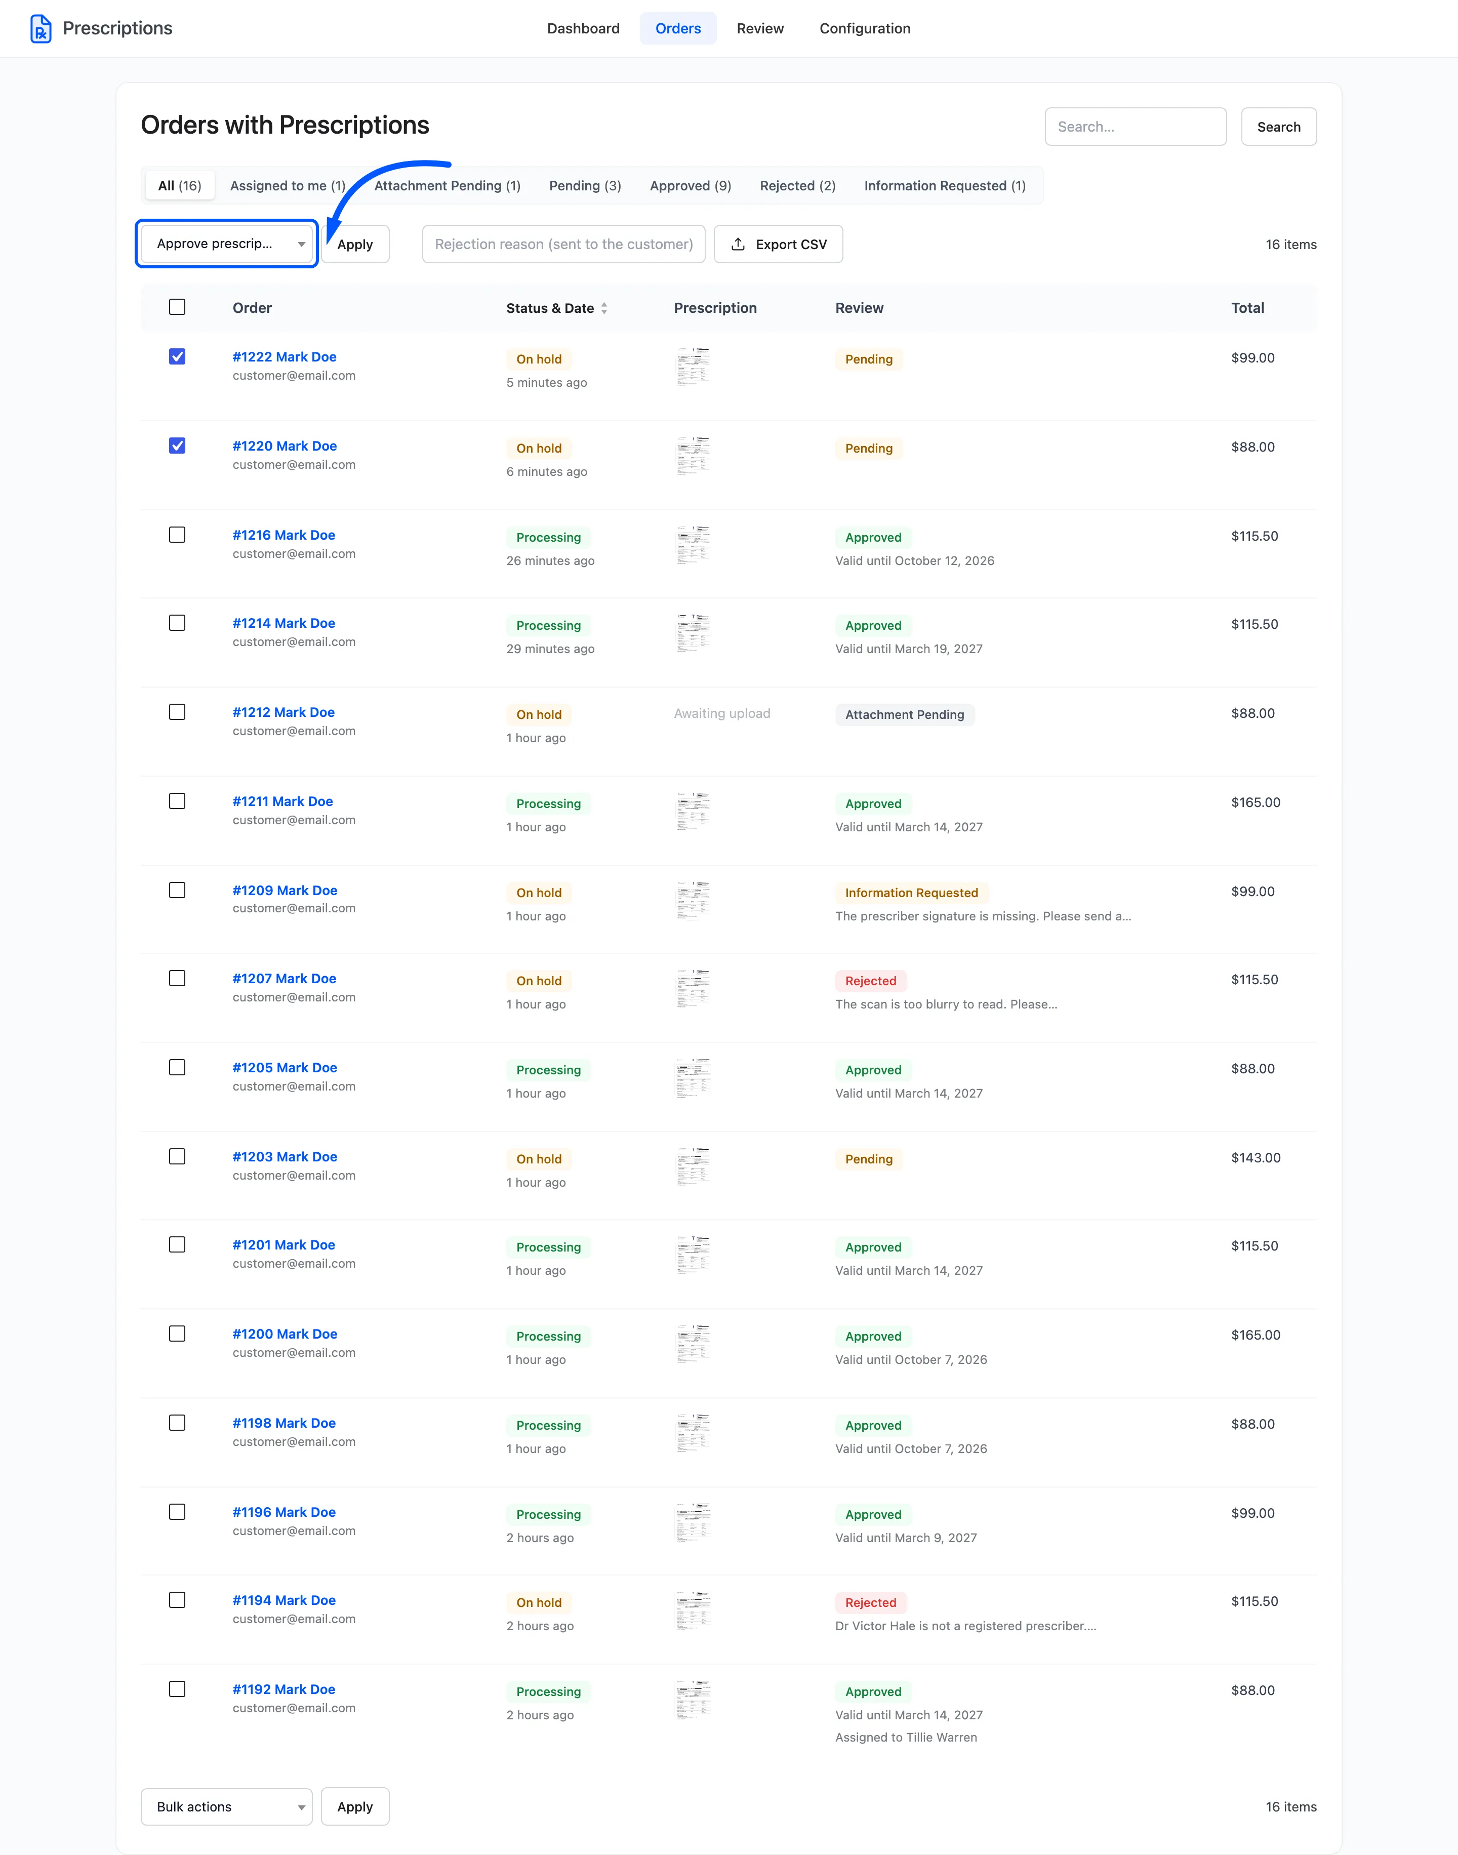Open the bottom Bulk actions dropdown
The height and width of the screenshot is (1855, 1458).
click(x=227, y=1806)
